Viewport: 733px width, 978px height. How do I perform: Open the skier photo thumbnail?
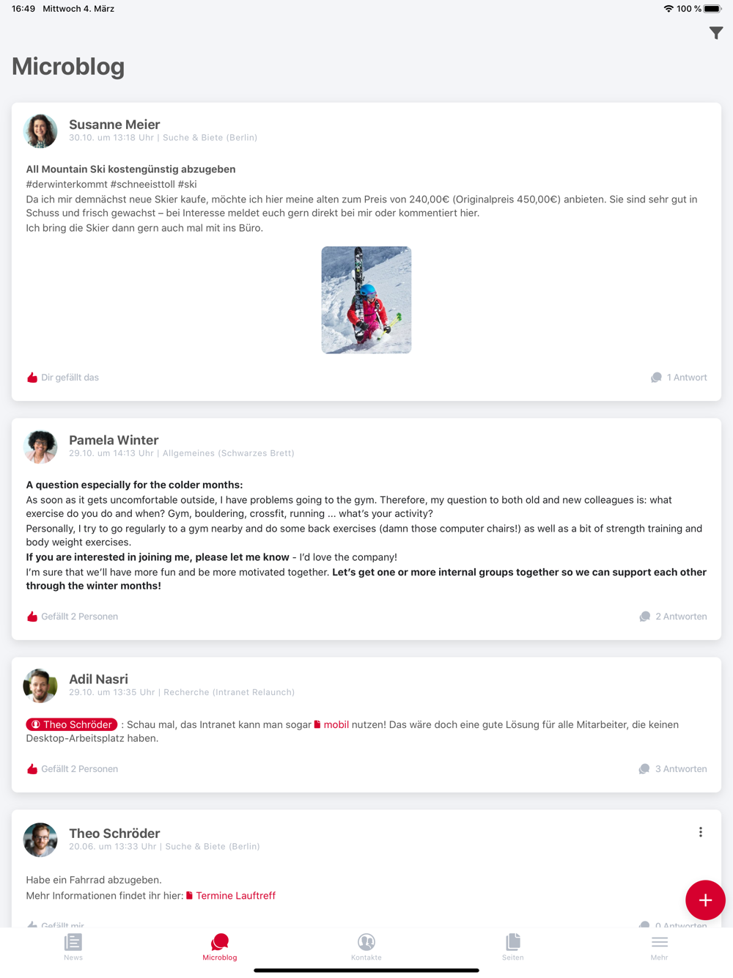tap(366, 300)
